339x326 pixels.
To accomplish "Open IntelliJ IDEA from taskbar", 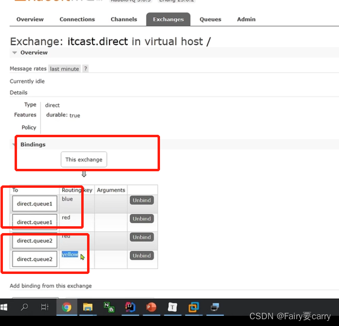I will [x=130, y=307].
